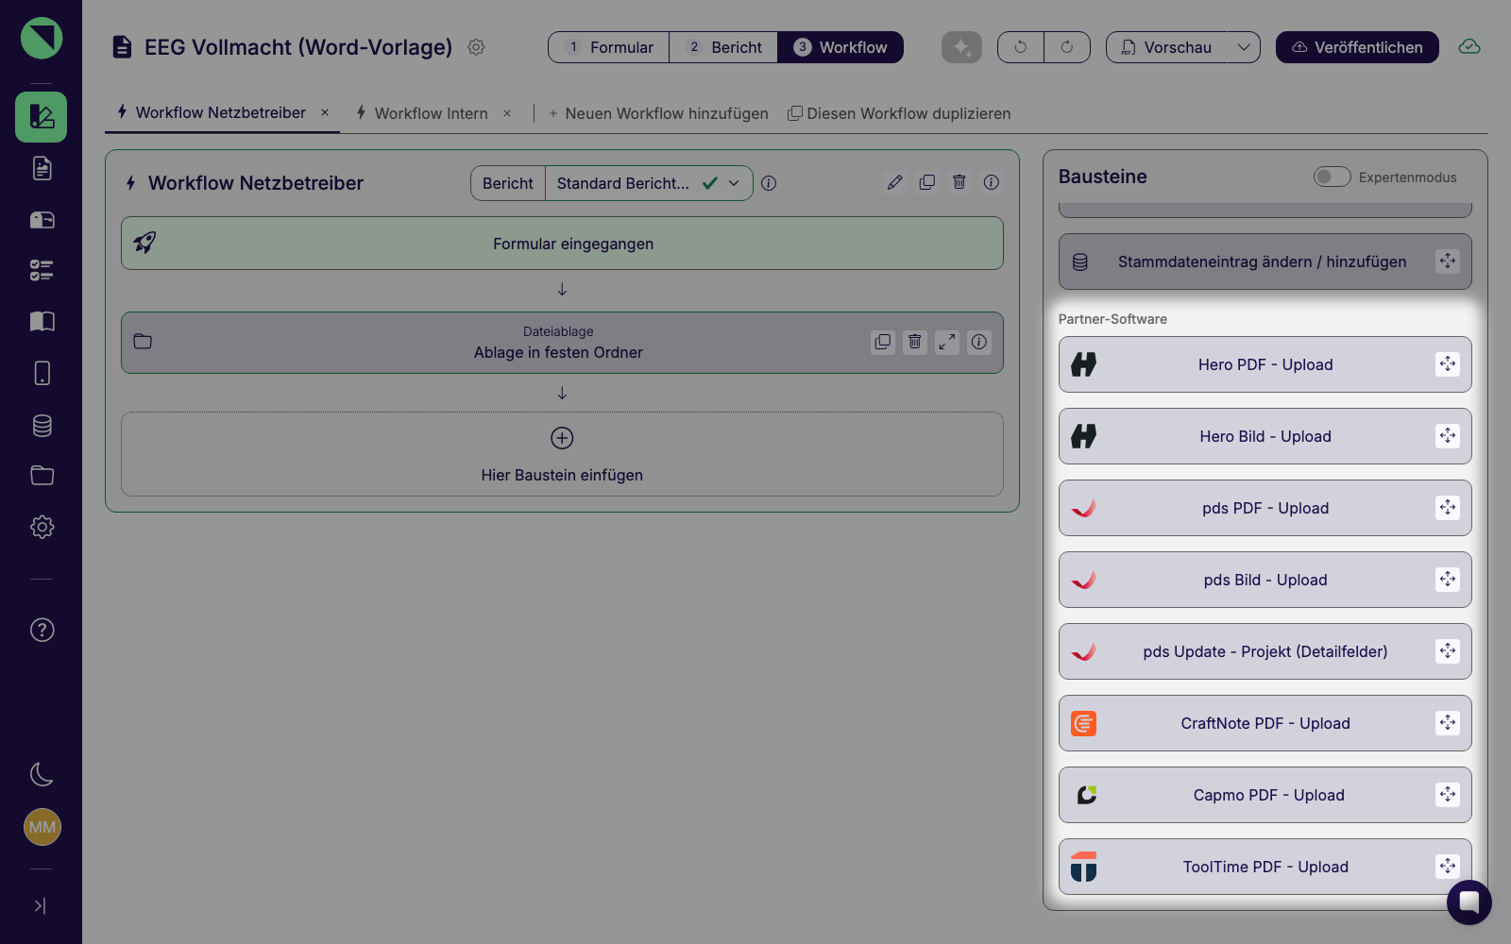Click the Vorschau button
This screenshot has height=944, width=1511.
1167,47
